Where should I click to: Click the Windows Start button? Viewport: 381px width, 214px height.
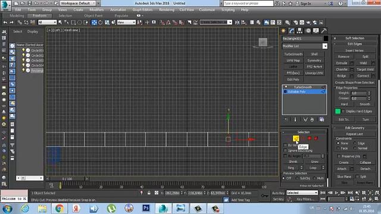pos(7,209)
